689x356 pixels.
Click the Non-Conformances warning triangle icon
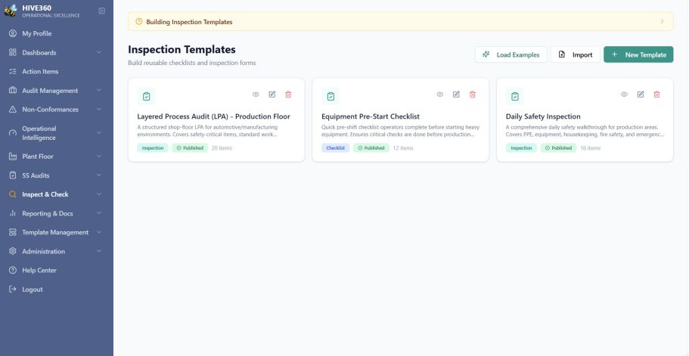13,110
